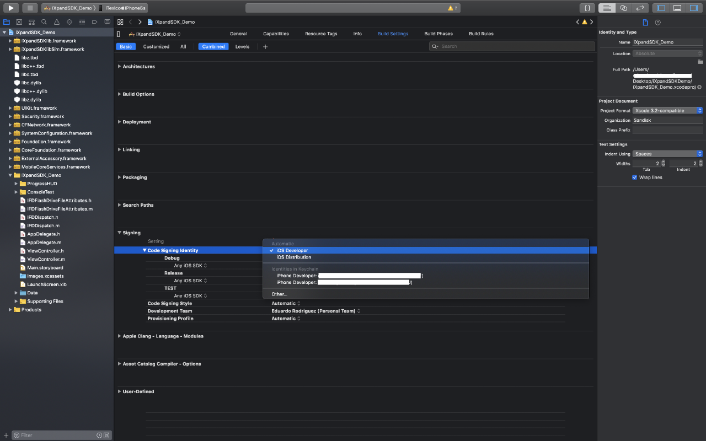
Task: Open the Breakpoint navigator
Action: coord(94,22)
